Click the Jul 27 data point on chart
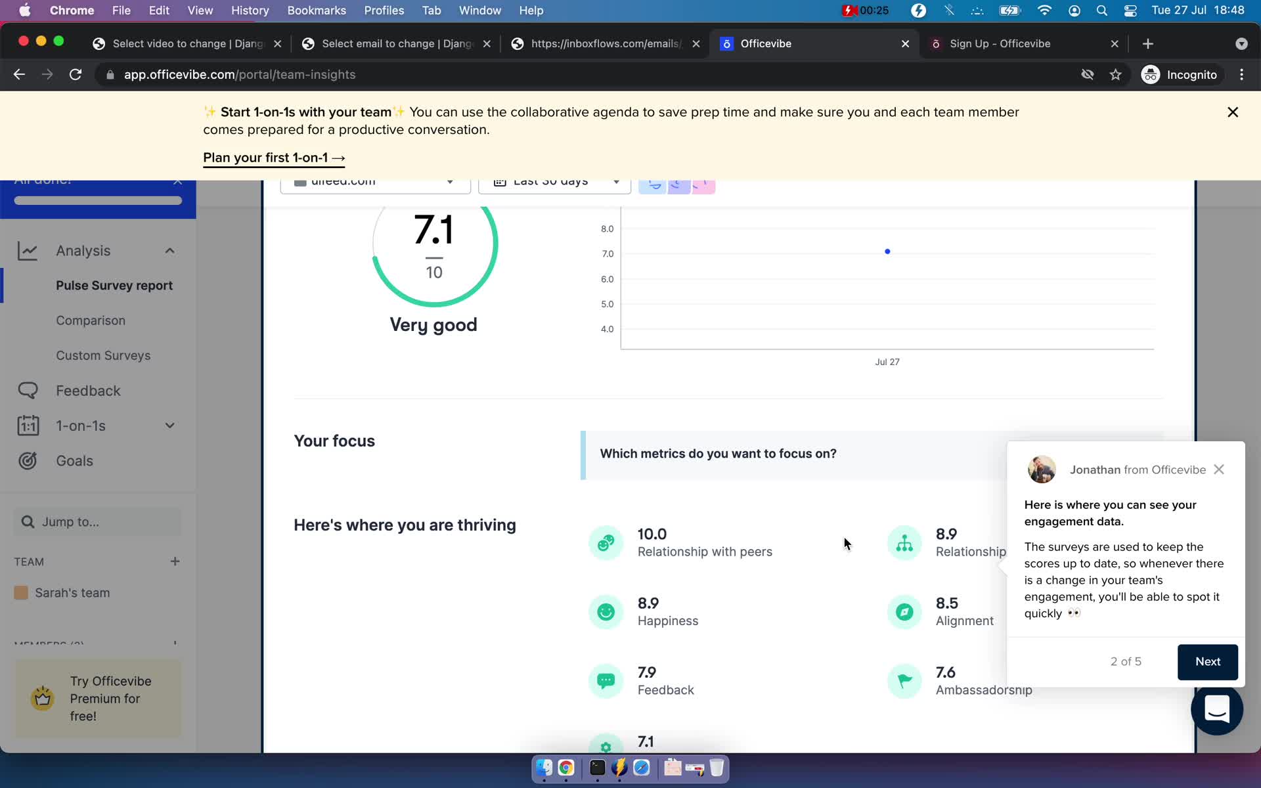 (887, 252)
